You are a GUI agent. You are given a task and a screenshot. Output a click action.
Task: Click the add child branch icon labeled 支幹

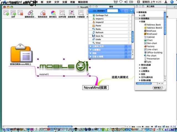13,13
